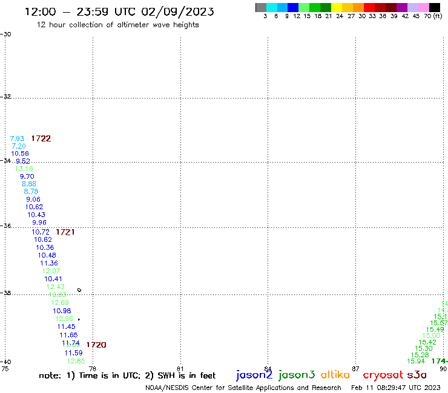Screen dimensions: 448x393
Task: Select the 8.78 wave height reading
Action: click(31, 192)
